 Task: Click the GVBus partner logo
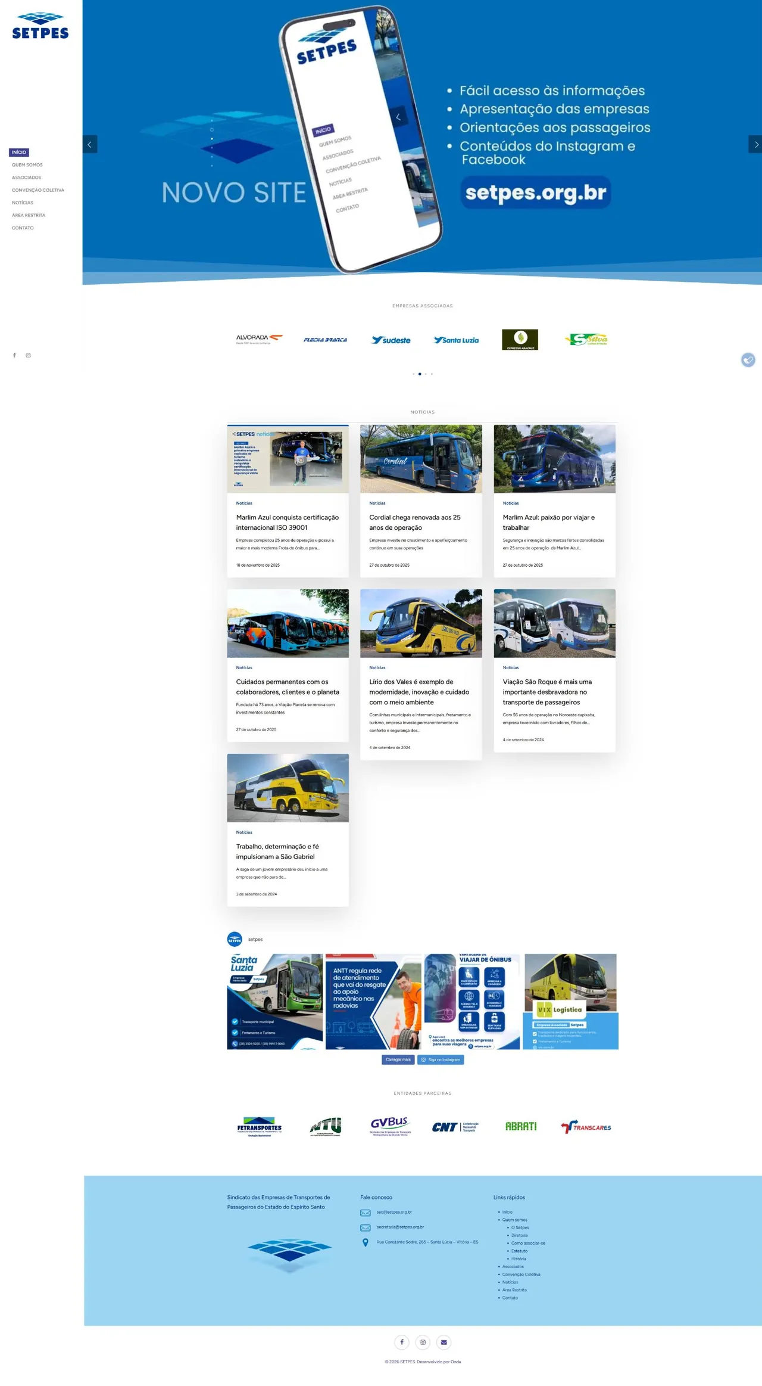click(390, 1126)
